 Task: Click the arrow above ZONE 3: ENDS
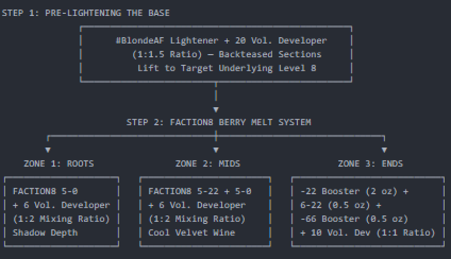pos(384,150)
